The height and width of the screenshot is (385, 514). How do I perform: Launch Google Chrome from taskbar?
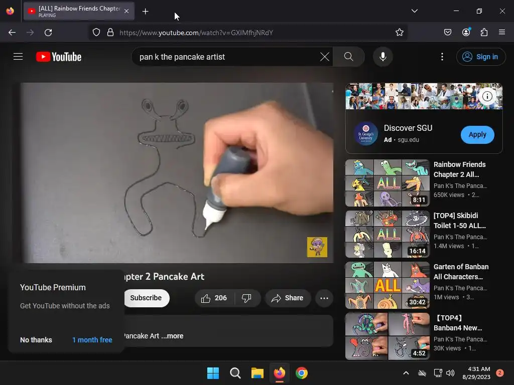click(302, 373)
